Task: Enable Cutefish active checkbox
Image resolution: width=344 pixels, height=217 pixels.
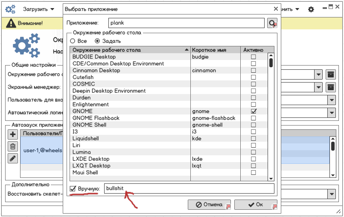Action: pyautogui.click(x=254, y=77)
